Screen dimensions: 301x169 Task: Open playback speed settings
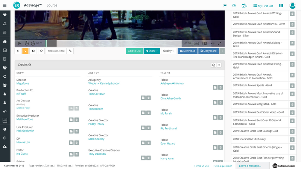[x=204, y=43]
